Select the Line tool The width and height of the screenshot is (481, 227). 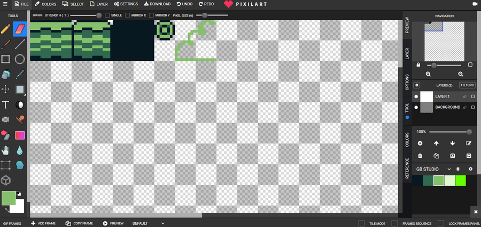pyautogui.click(x=20, y=44)
